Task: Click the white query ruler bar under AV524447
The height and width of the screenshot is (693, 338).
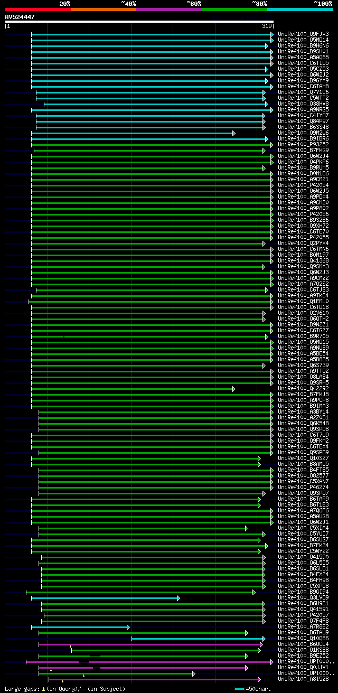Action: coord(139,22)
